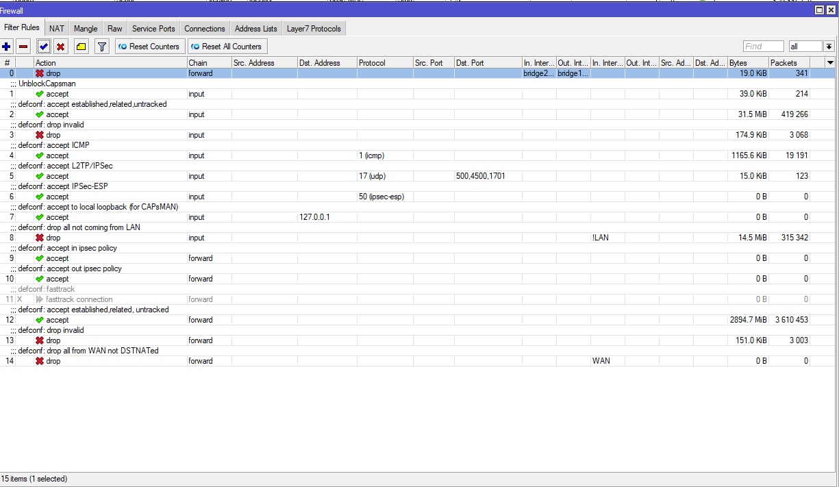The height and width of the screenshot is (487, 839).
Task: Select the green accept icon on rule 1
Action: (40, 94)
